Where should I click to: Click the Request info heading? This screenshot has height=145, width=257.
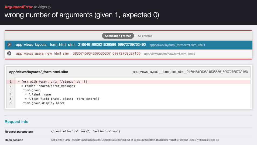point(16,122)
